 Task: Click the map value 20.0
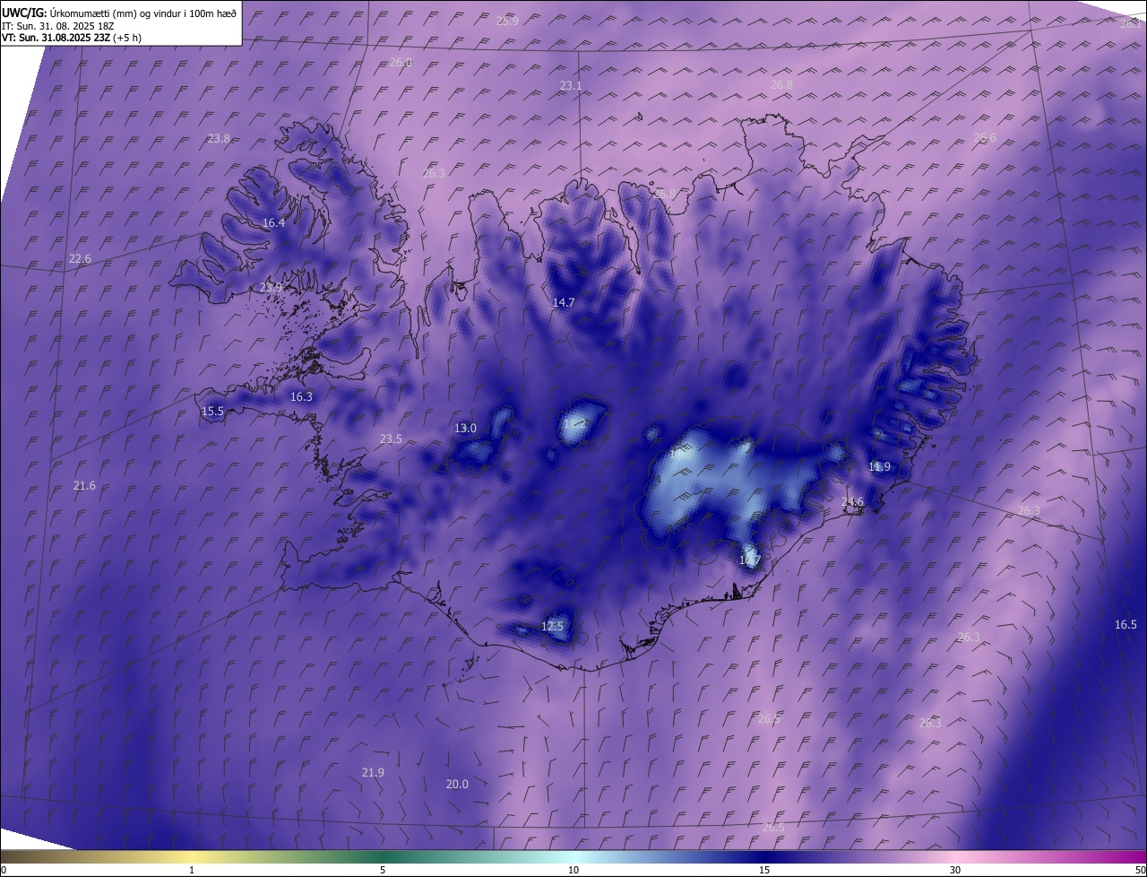457,784
